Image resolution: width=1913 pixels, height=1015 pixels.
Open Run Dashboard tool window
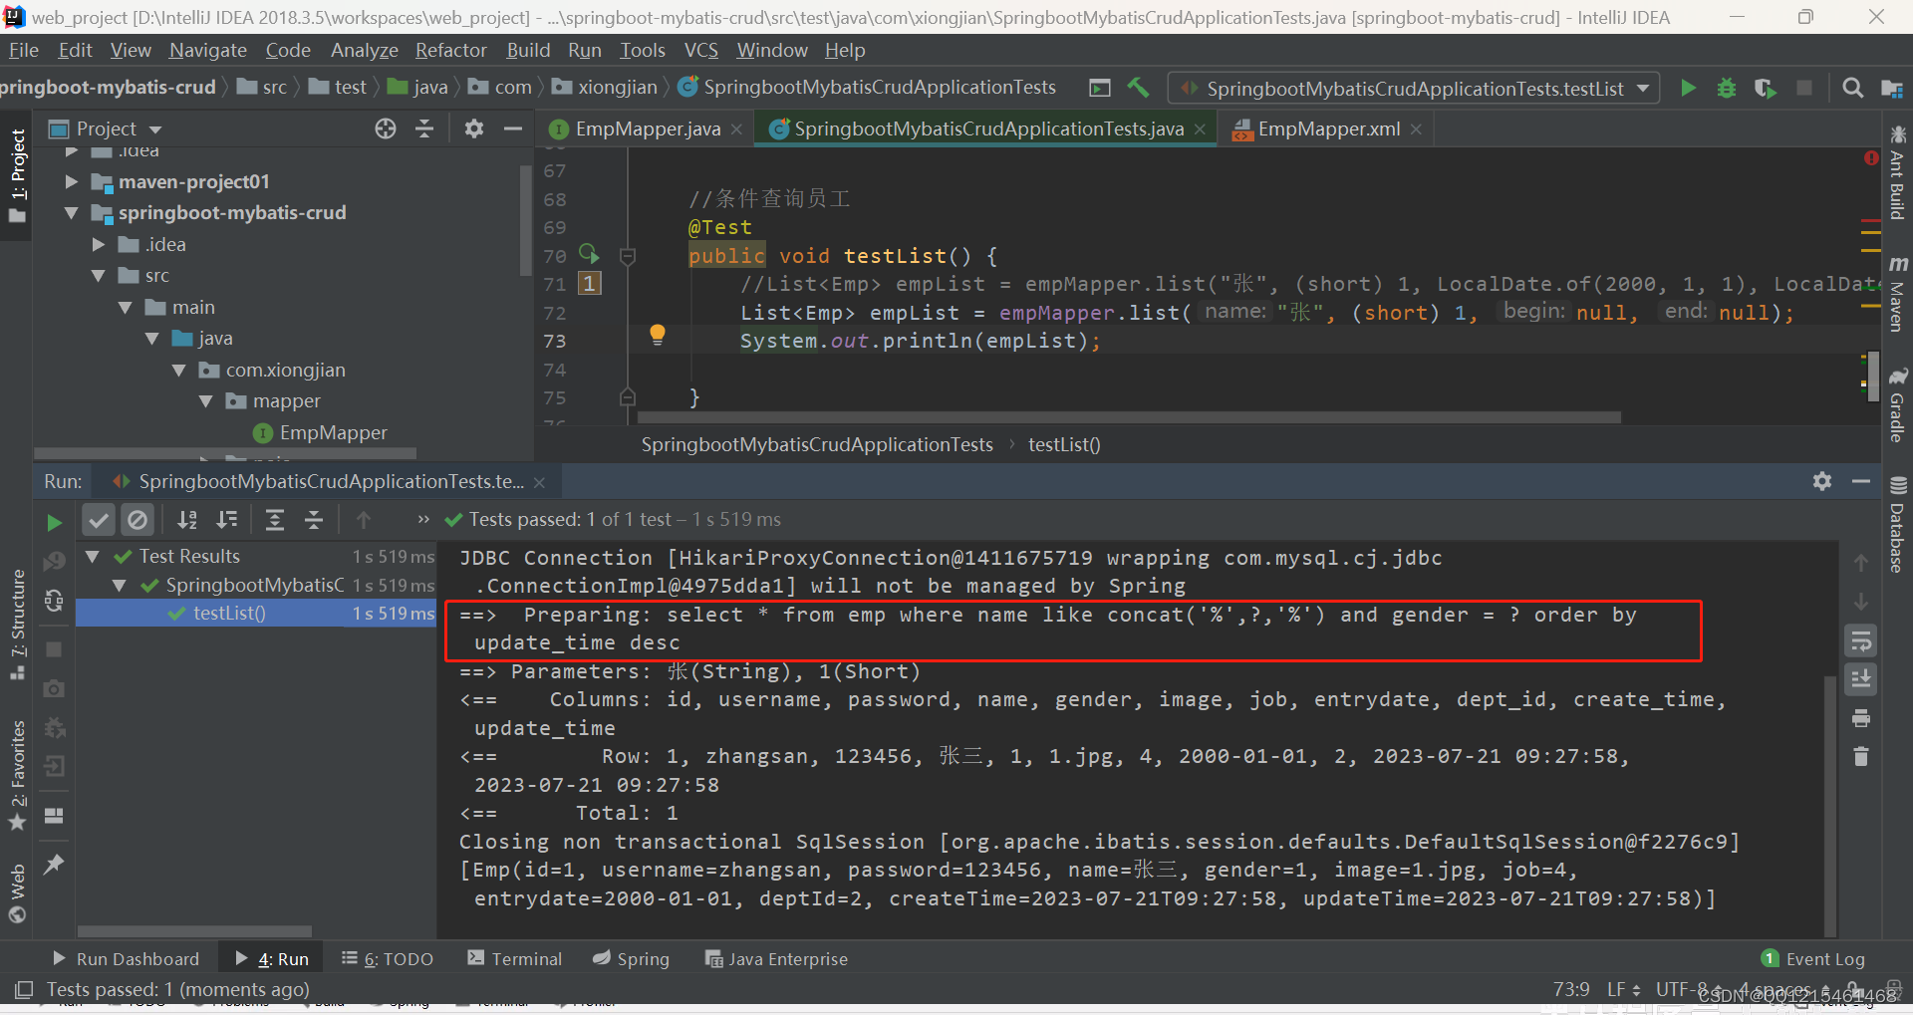coord(126,958)
